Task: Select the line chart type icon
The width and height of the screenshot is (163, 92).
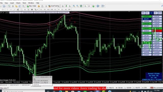Action: pyautogui.click(x=70, y=6)
